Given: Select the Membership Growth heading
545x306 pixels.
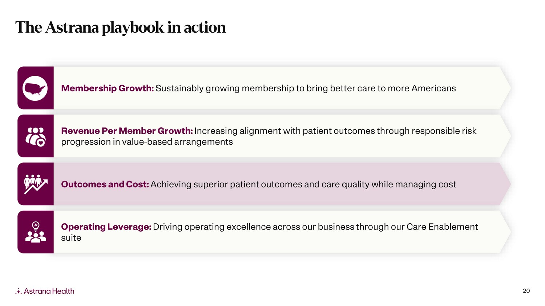Looking at the screenshot, I should pos(108,88).
